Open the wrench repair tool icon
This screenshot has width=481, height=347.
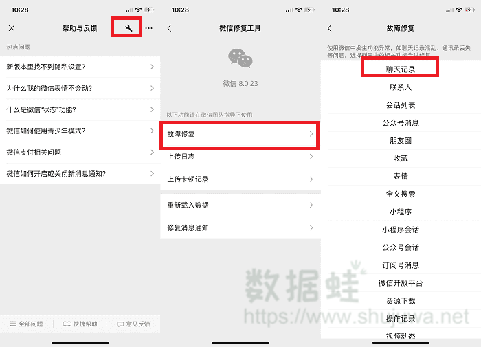point(128,28)
